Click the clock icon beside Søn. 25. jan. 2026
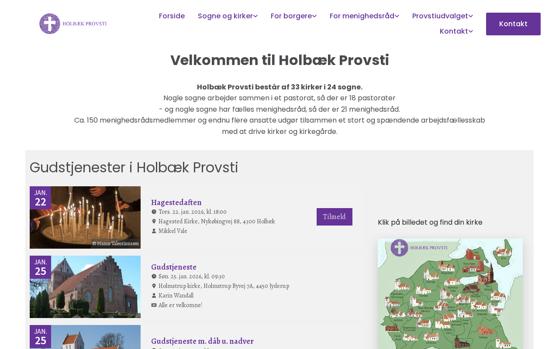Screen dimensions: 559x349 click(154, 277)
